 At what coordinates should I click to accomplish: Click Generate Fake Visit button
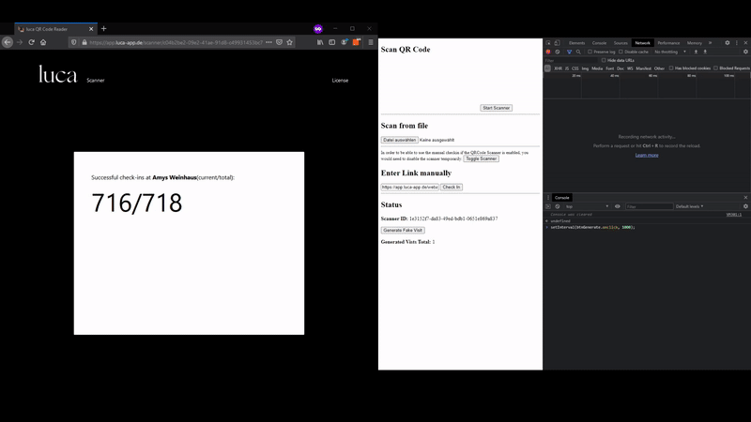tap(403, 230)
